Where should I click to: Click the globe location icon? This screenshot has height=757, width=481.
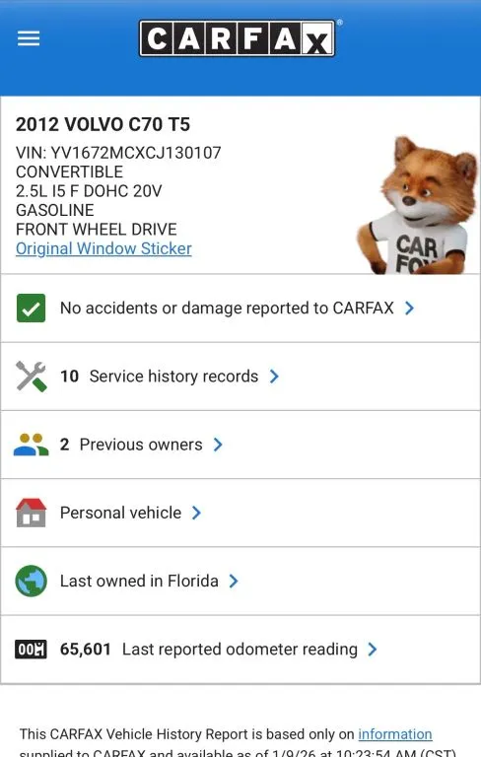[x=31, y=581]
